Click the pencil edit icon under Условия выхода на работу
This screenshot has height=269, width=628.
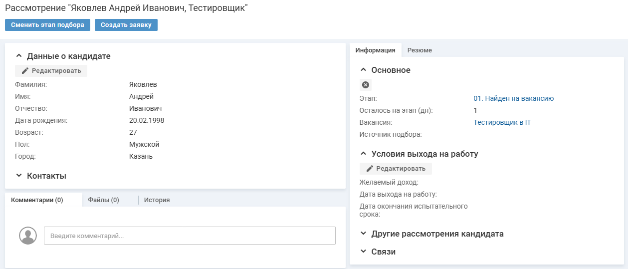(x=370, y=169)
